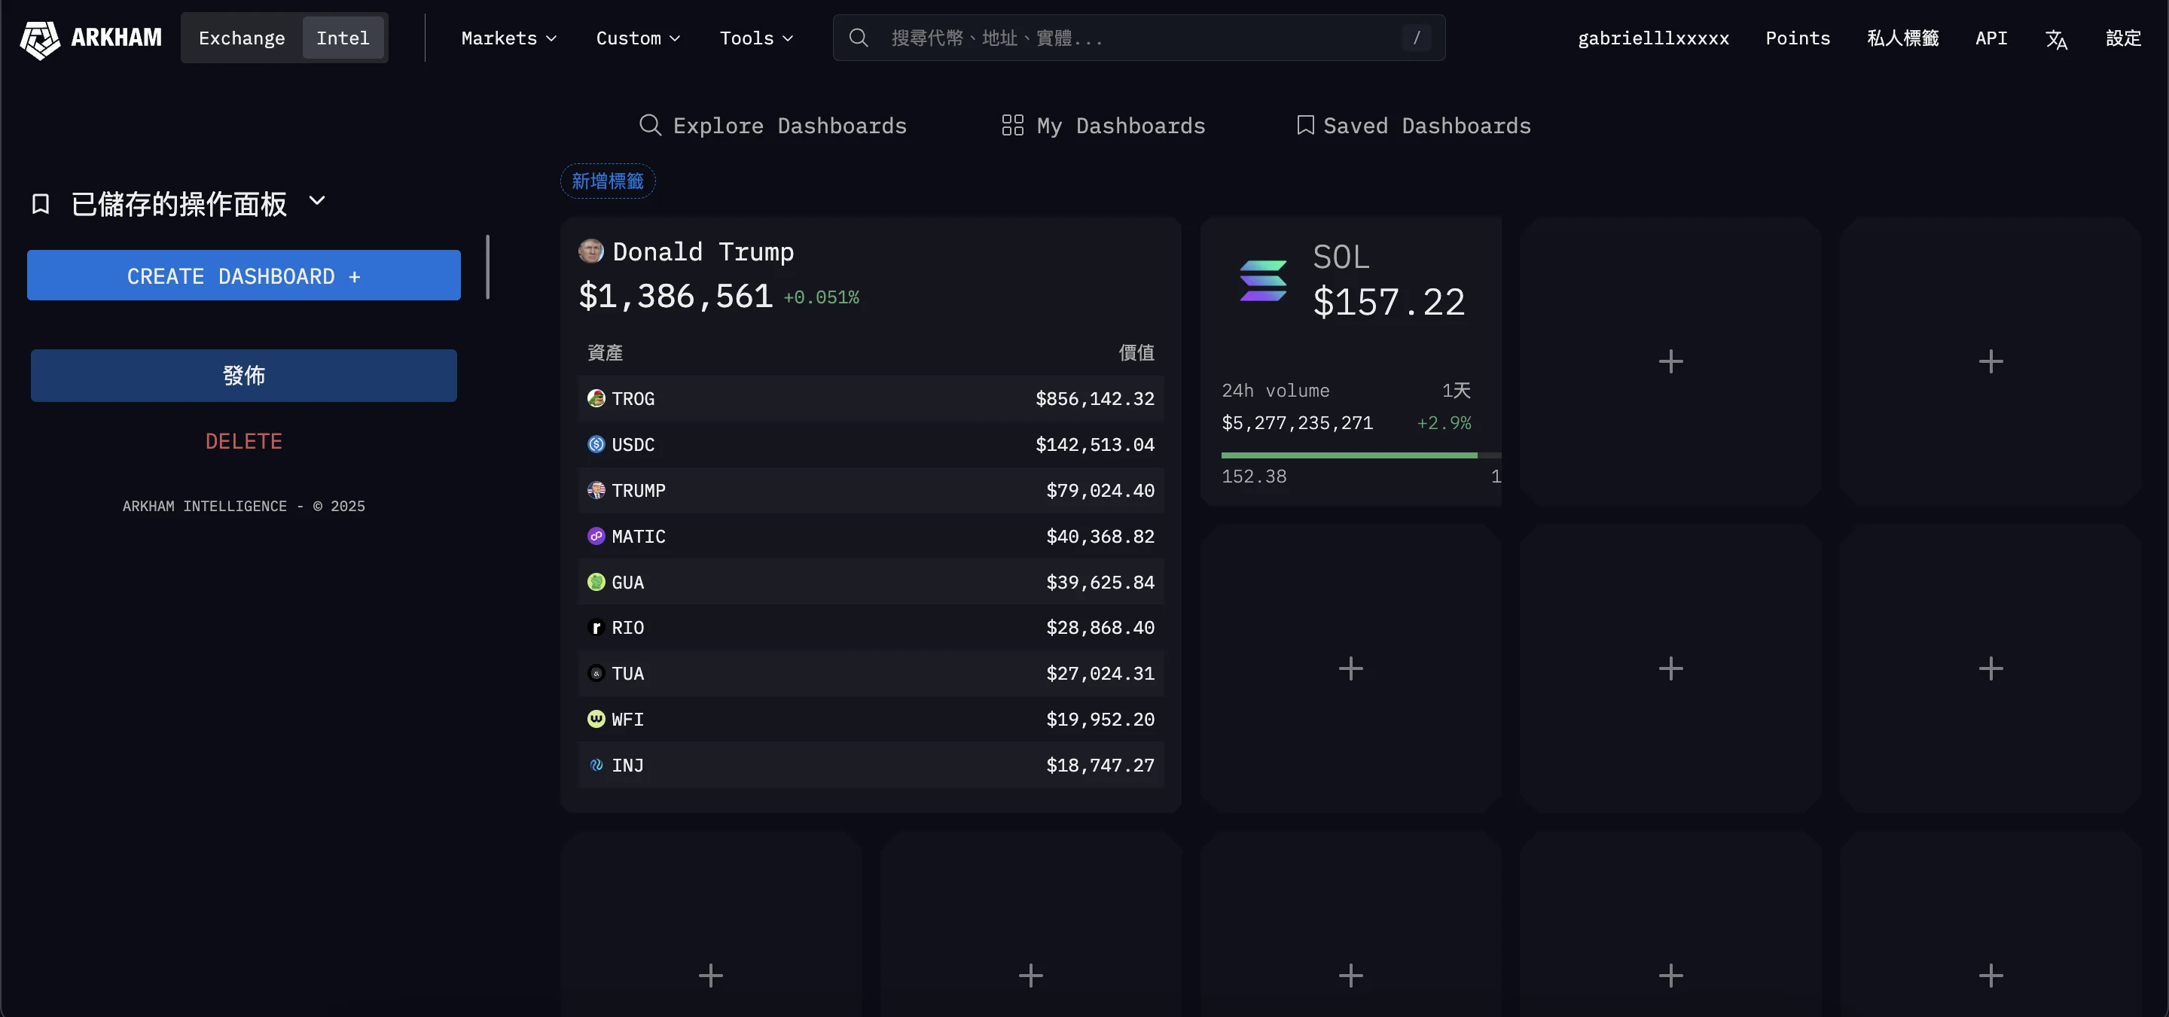Click the +2.9% volume change
The height and width of the screenshot is (1017, 2169).
point(1443,422)
